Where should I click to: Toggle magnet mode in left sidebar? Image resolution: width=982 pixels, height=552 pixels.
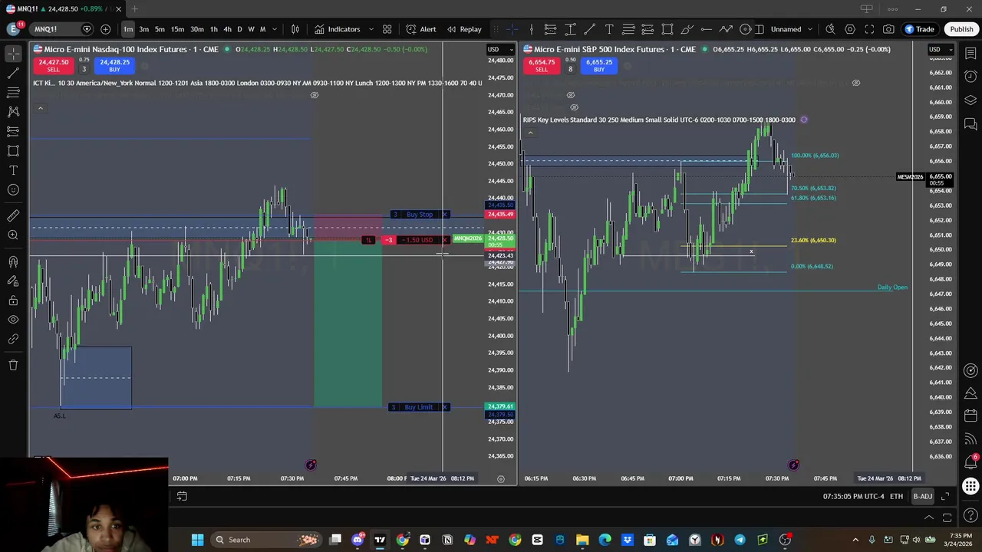click(x=13, y=262)
